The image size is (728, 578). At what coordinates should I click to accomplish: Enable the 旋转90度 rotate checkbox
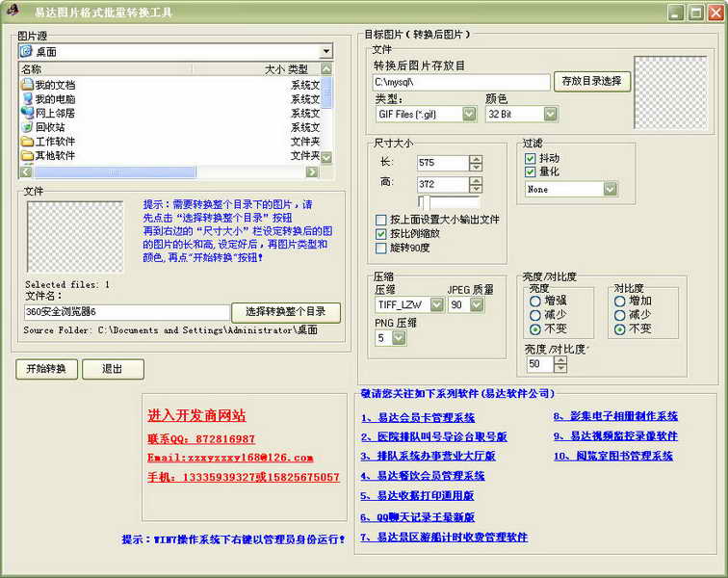[x=380, y=248]
